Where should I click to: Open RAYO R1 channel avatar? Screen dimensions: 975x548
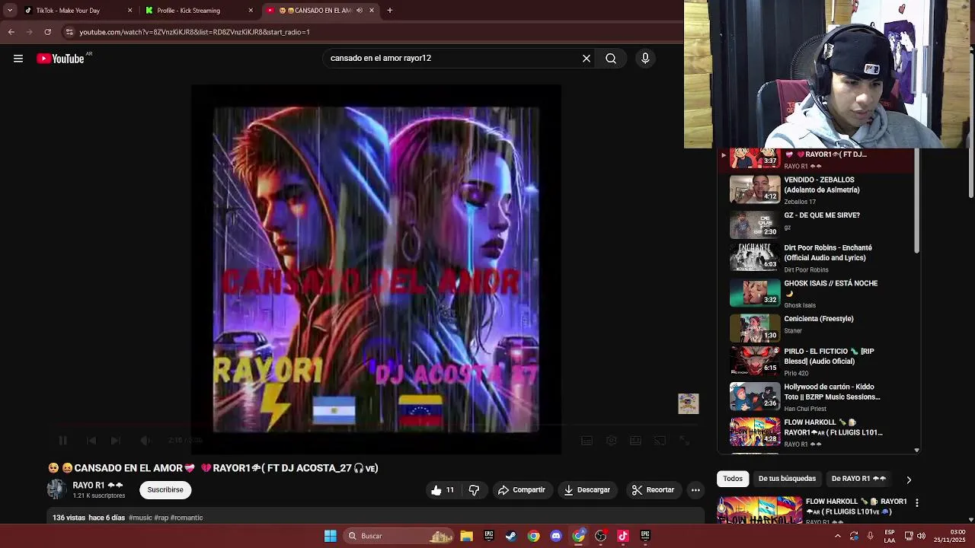(x=57, y=489)
